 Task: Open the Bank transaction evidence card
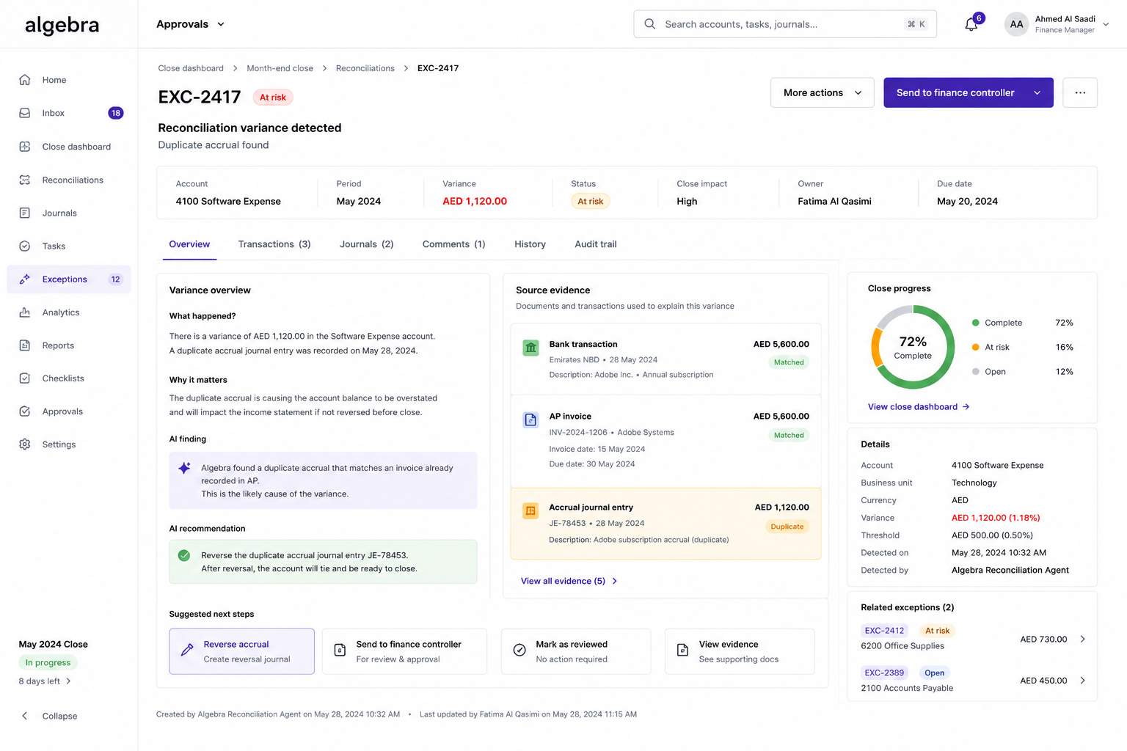[665, 359]
